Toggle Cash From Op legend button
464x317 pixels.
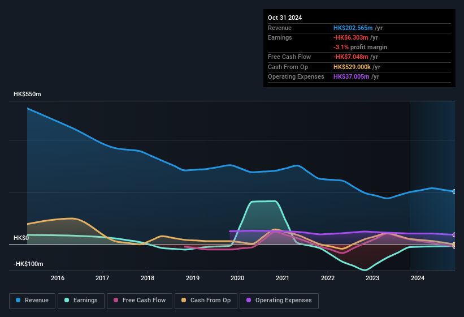(x=206, y=301)
